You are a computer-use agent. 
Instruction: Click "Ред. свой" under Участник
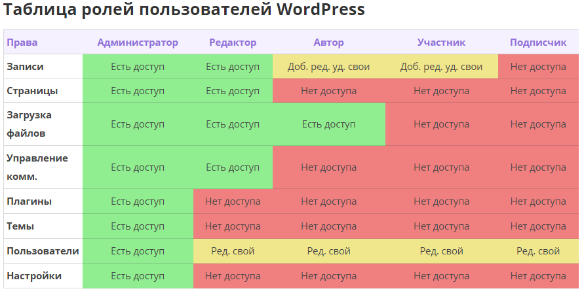coord(441,251)
